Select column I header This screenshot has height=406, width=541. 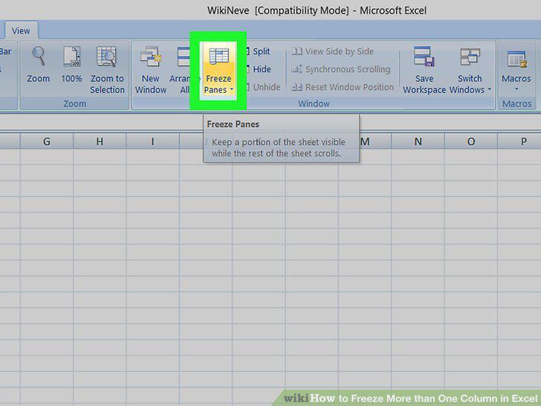pyautogui.click(x=152, y=141)
